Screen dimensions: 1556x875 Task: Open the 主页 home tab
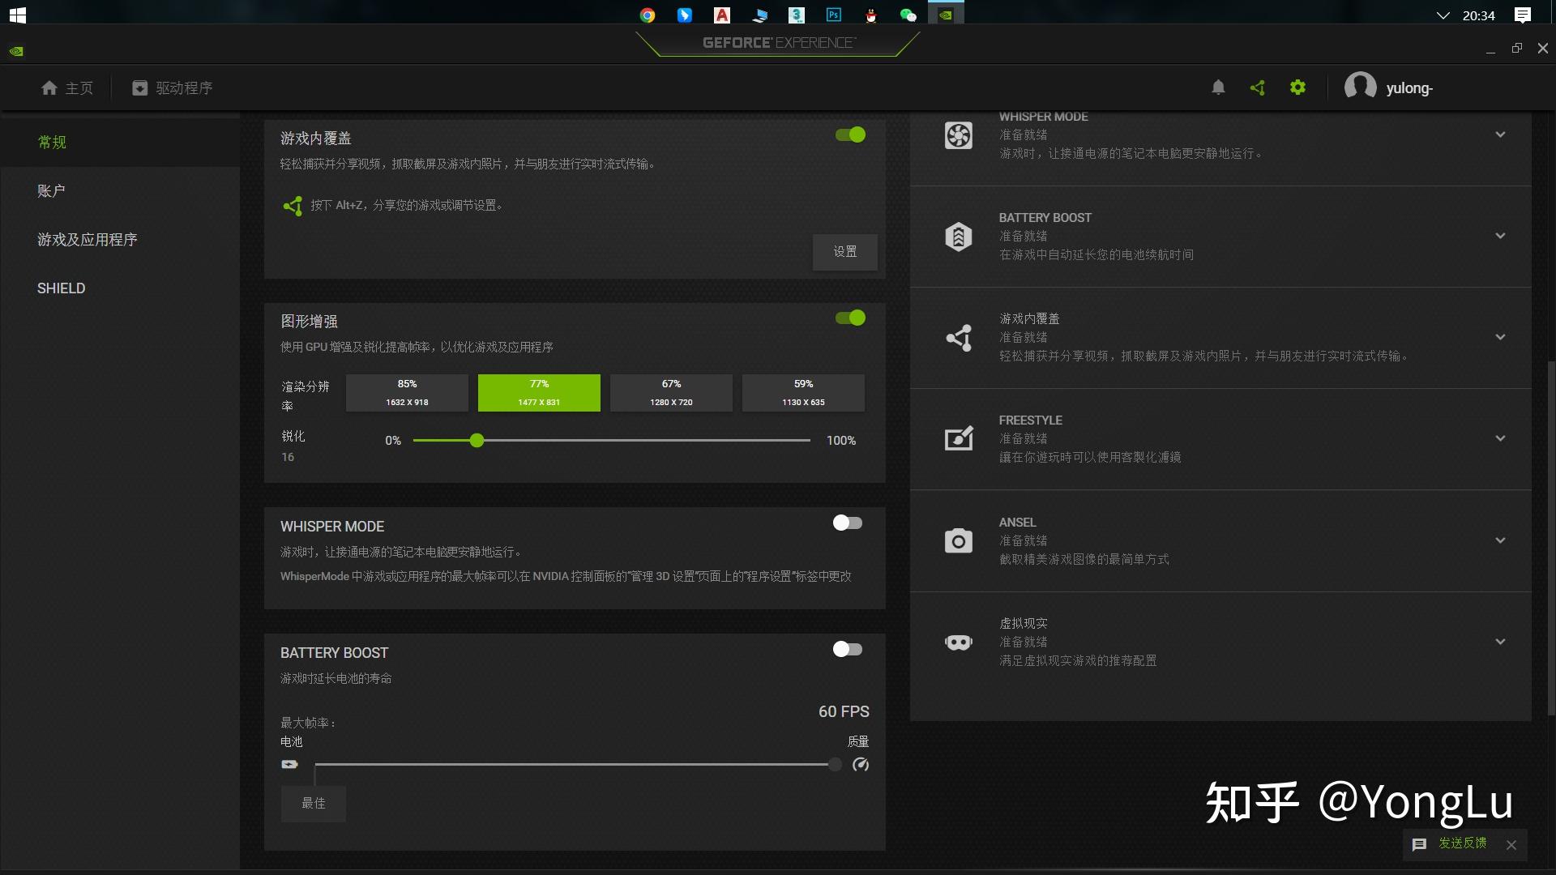click(67, 87)
